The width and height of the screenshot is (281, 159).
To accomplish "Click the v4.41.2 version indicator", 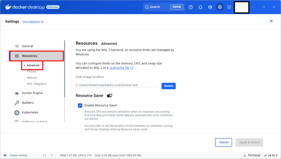I will 271,155.
